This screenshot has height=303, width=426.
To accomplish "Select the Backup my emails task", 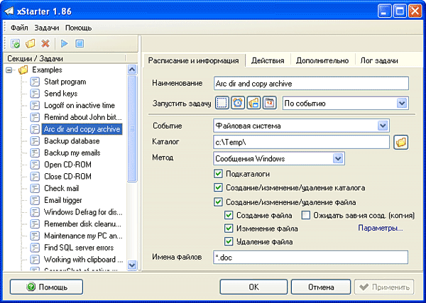I will click(x=72, y=153).
